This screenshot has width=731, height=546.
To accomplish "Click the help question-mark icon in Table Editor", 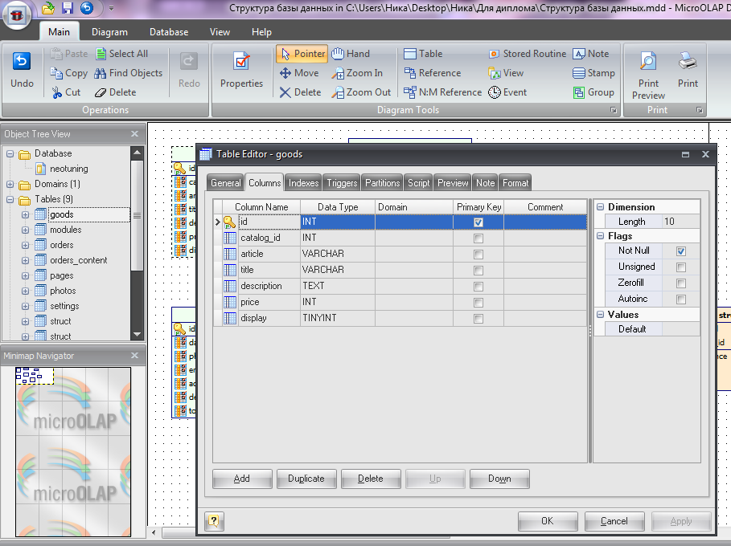I will 214,521.
